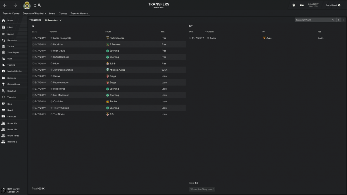Select the Transfer History tab

click(x=79, y=14)
